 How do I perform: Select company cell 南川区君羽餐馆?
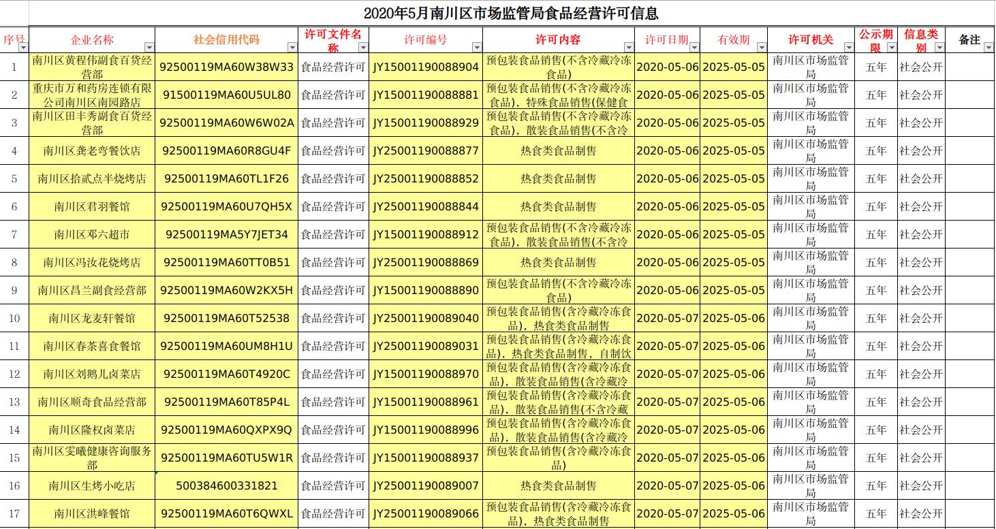coord(92,206)
